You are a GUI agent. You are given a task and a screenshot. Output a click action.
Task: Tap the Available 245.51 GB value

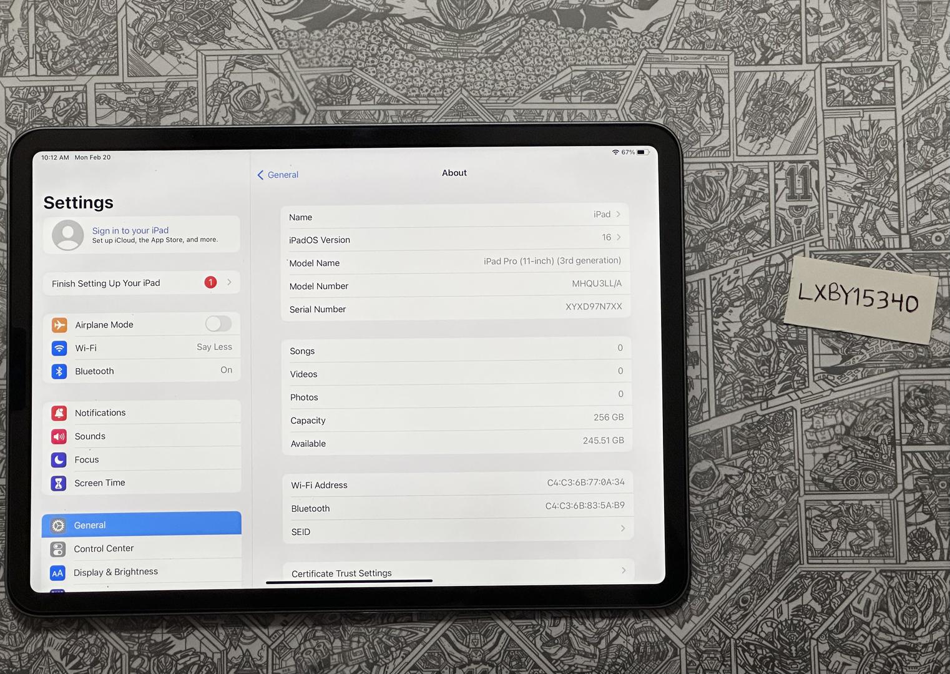(604, 440)
